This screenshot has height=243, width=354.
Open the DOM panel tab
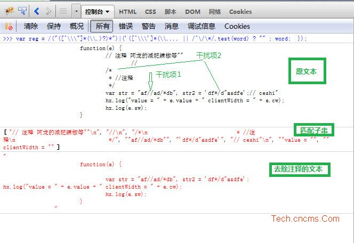[x=193, y=11]
